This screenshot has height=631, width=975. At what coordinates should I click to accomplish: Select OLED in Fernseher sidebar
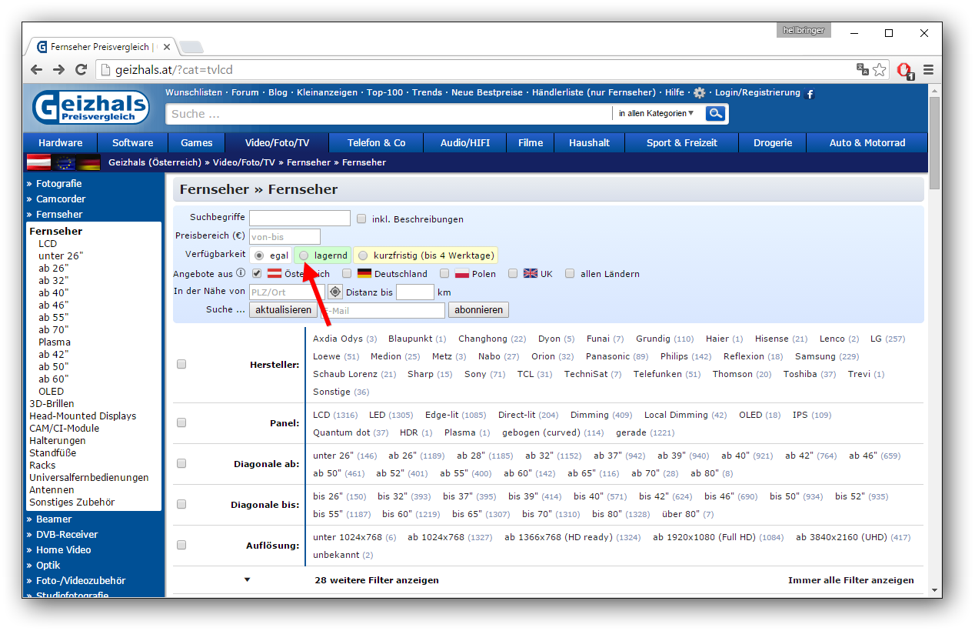(52, 391)
